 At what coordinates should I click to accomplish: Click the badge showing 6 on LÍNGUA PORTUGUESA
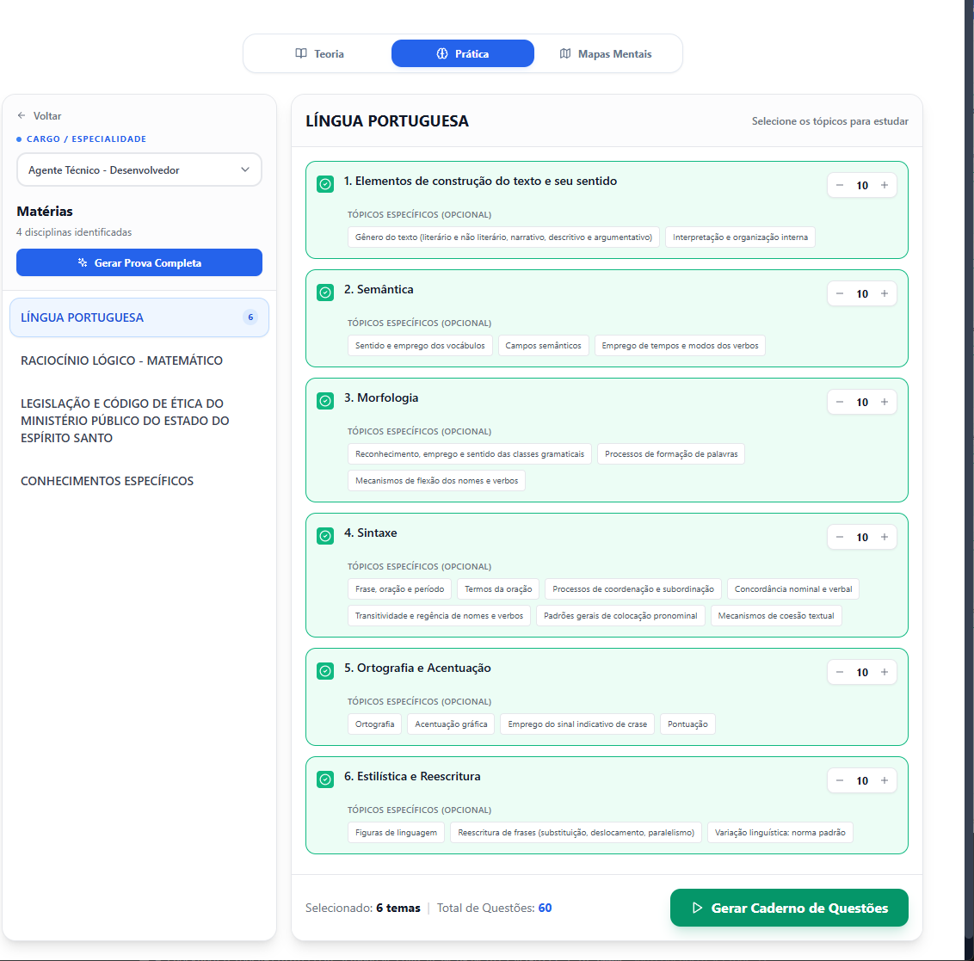point(250,317)
